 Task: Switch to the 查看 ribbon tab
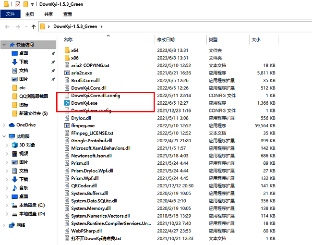[68, 14]
